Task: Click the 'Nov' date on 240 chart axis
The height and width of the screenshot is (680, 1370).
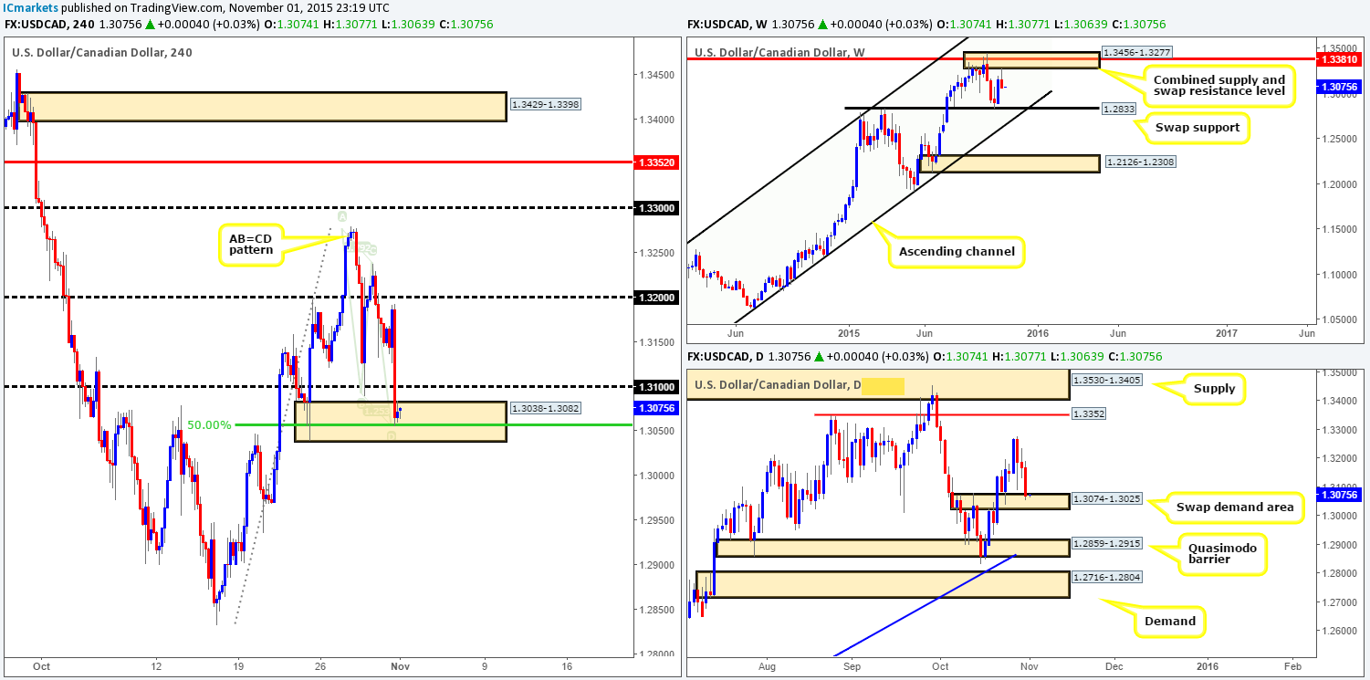Action: point(402,666)
